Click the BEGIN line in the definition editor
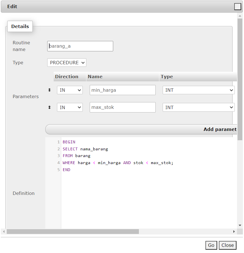 pyautogui.click(x=69, y=142)
